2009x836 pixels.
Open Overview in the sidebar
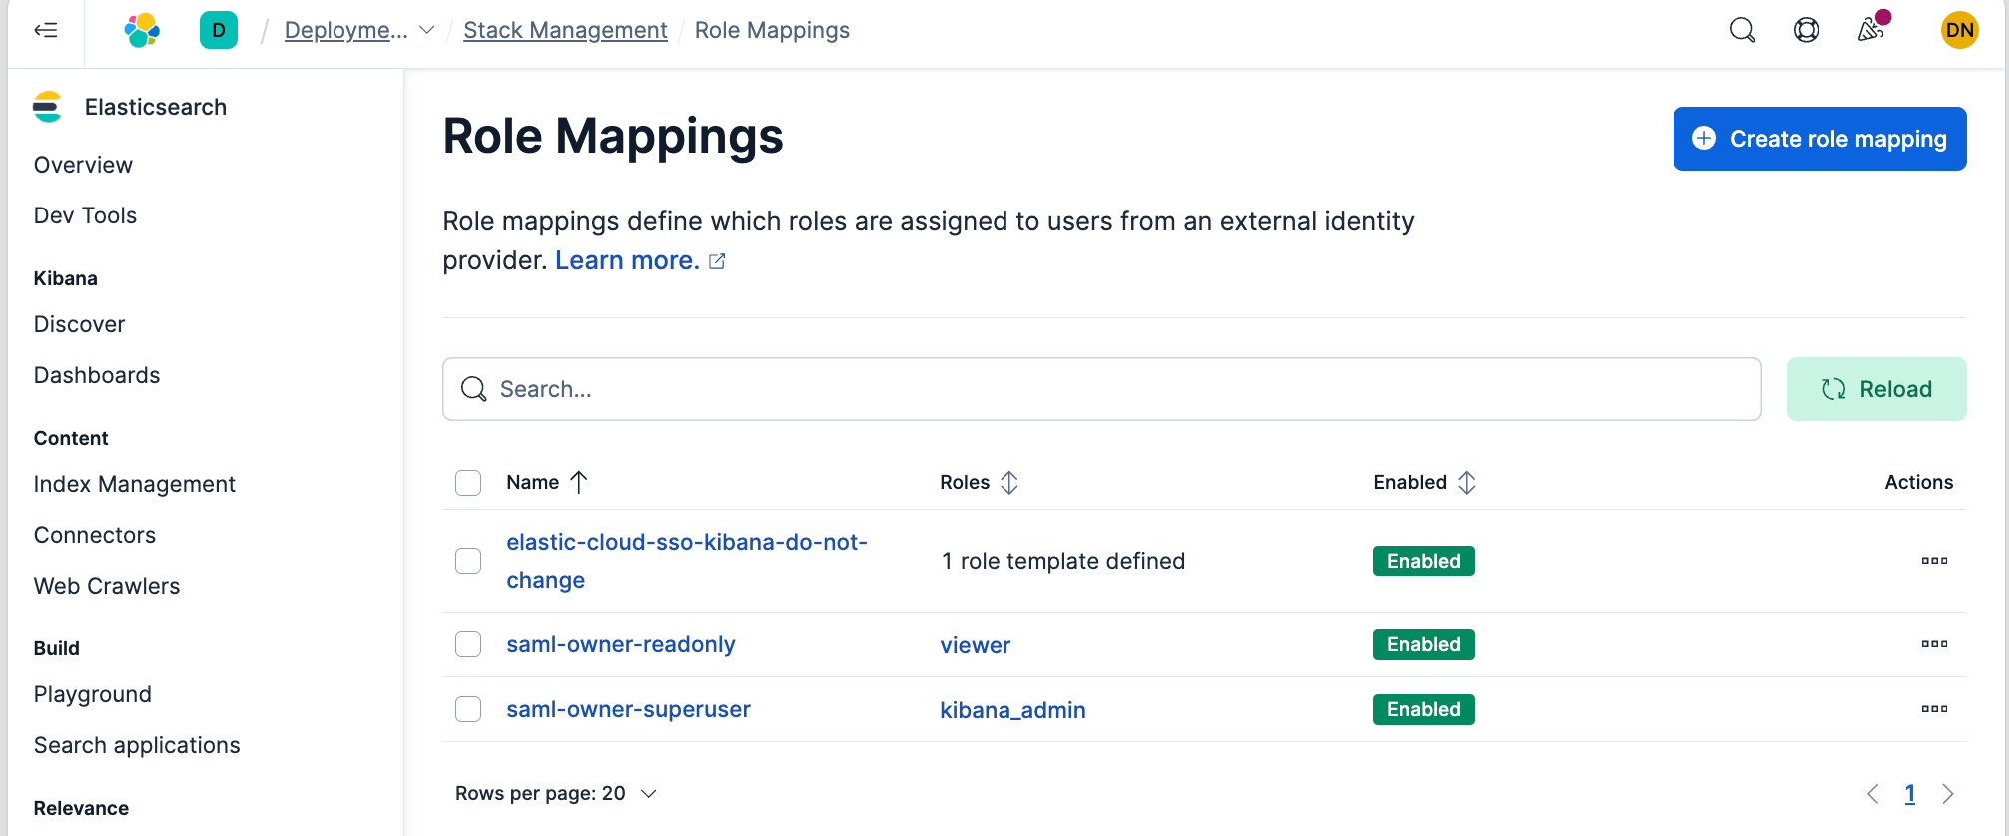(x=83, y=165)
